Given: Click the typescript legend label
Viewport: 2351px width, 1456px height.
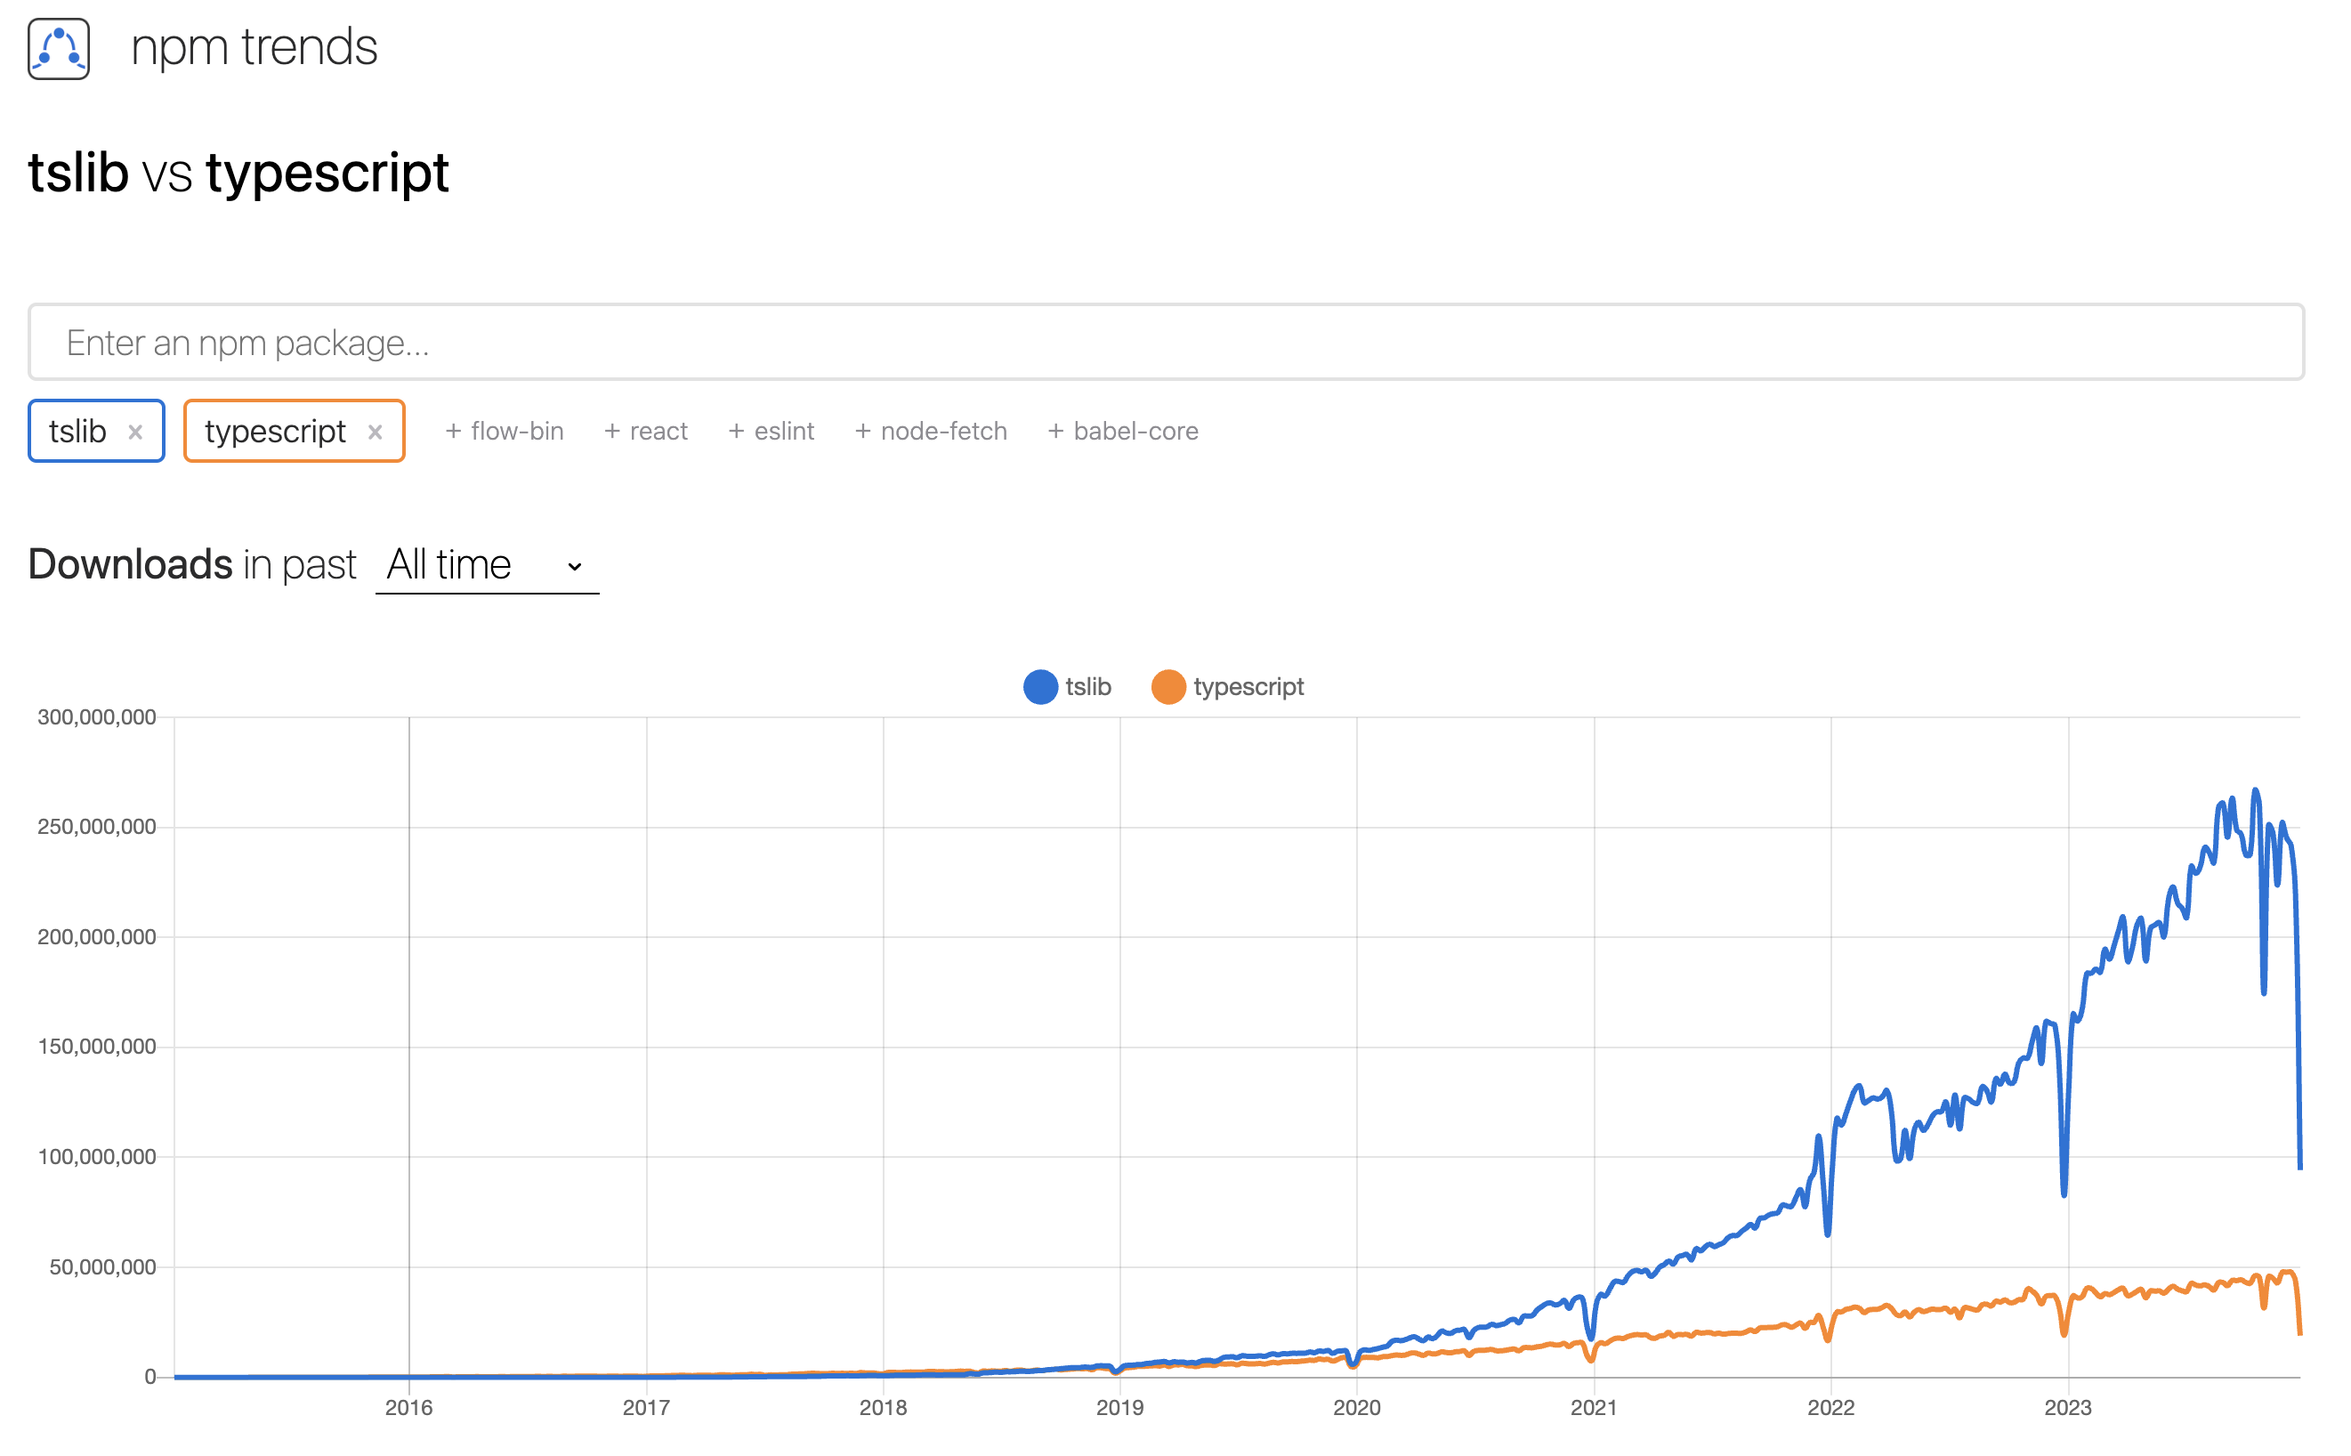Looking at the screenshot, I should point(1248,686).
